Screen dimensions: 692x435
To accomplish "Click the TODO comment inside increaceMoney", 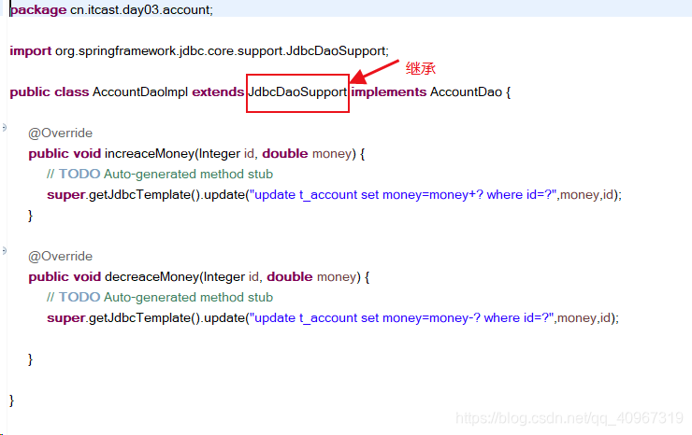I will click(160, 174).
